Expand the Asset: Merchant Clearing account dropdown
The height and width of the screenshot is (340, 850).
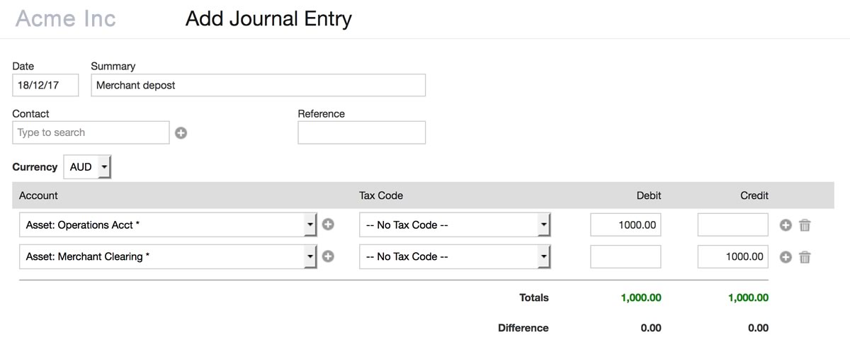pos(310,256)
